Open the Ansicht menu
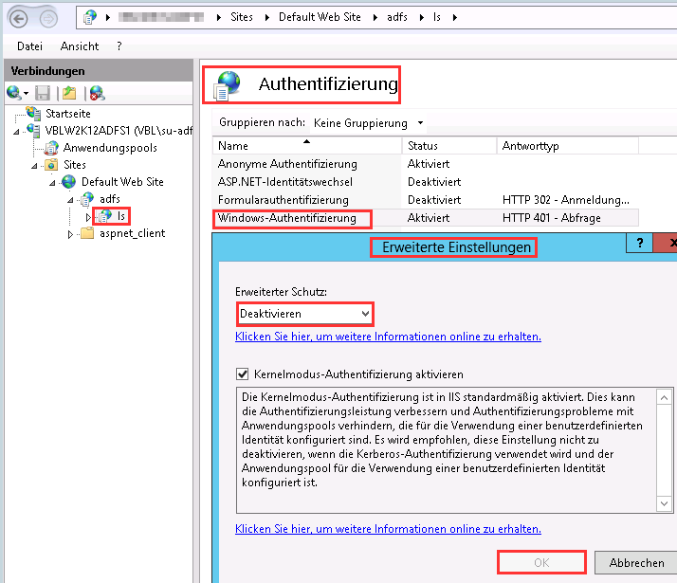The width and height of the screenshot is (677, 583). [79, 46]
